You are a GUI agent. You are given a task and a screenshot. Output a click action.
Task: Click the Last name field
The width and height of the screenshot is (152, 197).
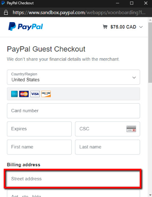coord(107,147)
